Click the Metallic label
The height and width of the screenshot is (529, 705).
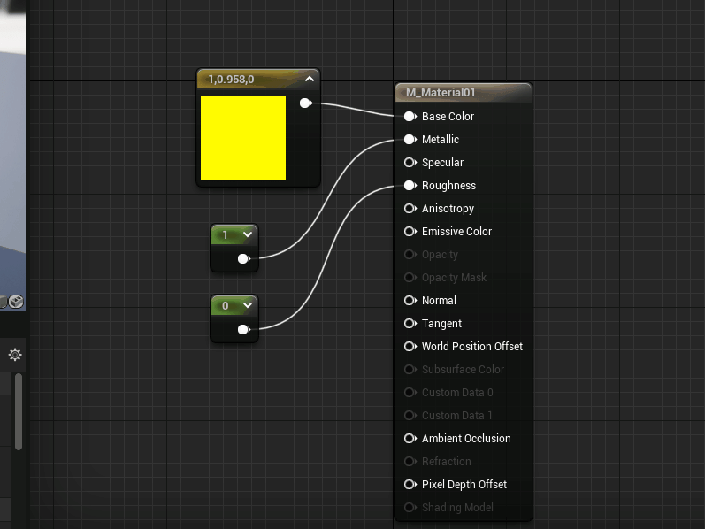pyautogui.click(x=441, y=140)
